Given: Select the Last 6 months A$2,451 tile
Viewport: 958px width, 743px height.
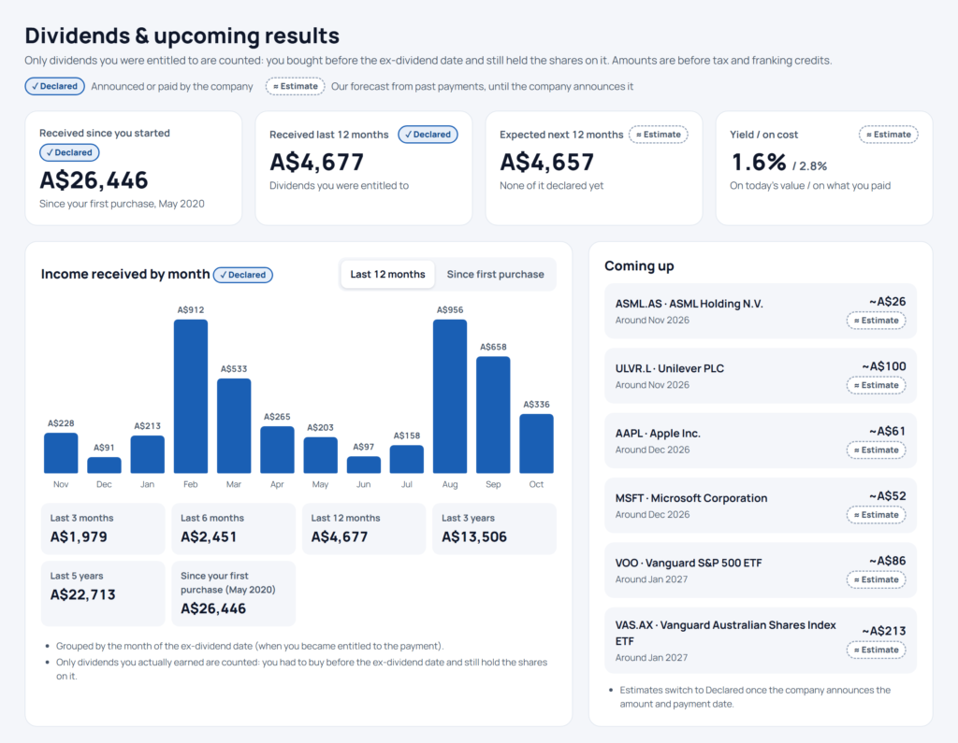Looking at the screenshot, I should (x=233, y=529).
